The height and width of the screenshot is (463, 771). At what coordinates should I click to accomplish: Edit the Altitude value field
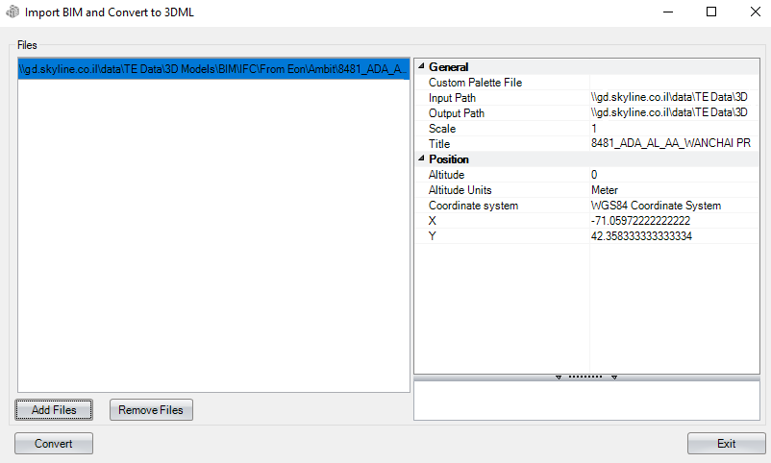671,175
